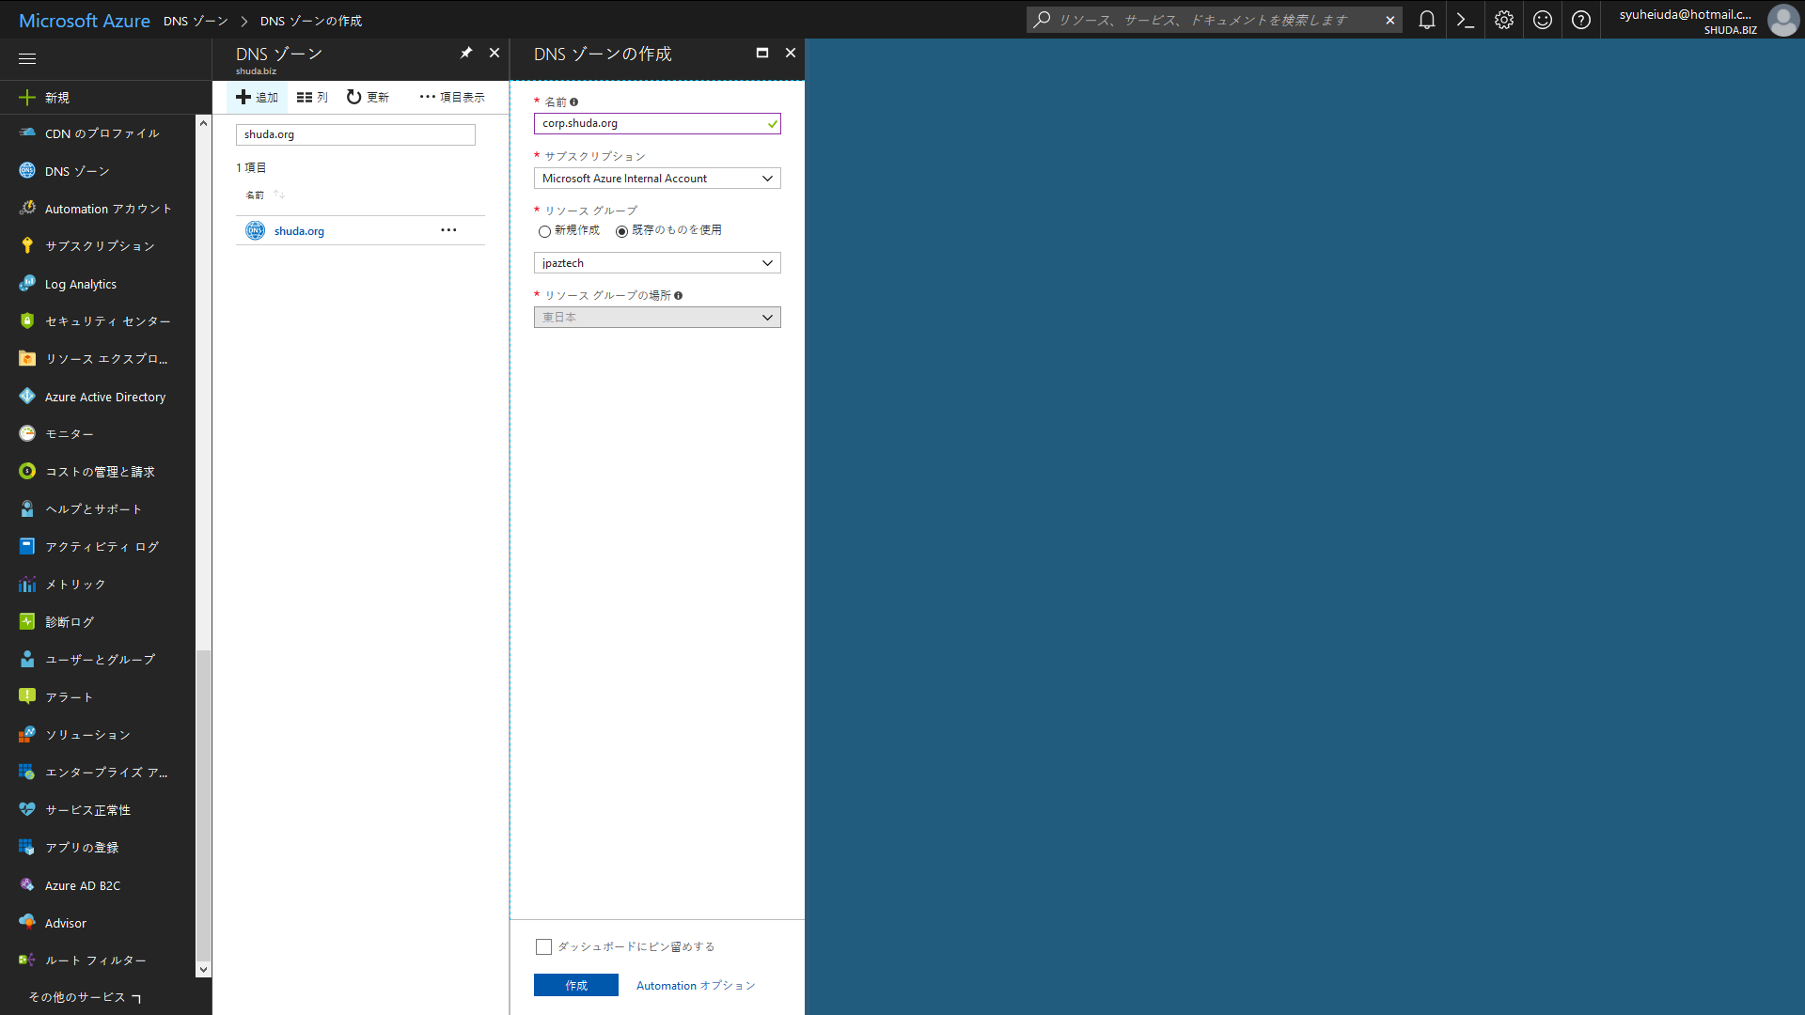The height and width of the screenshot is (1015, 1805).
Task: Open 項目表示 more options menu
Action: pos(452,97)
